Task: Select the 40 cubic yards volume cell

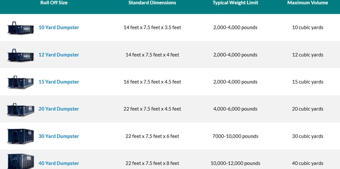Action: tap(308, 163)
